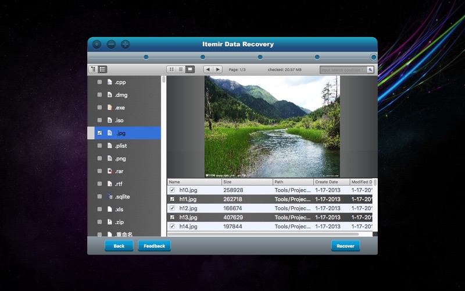Click the .exe file type icon

[110, 108]
